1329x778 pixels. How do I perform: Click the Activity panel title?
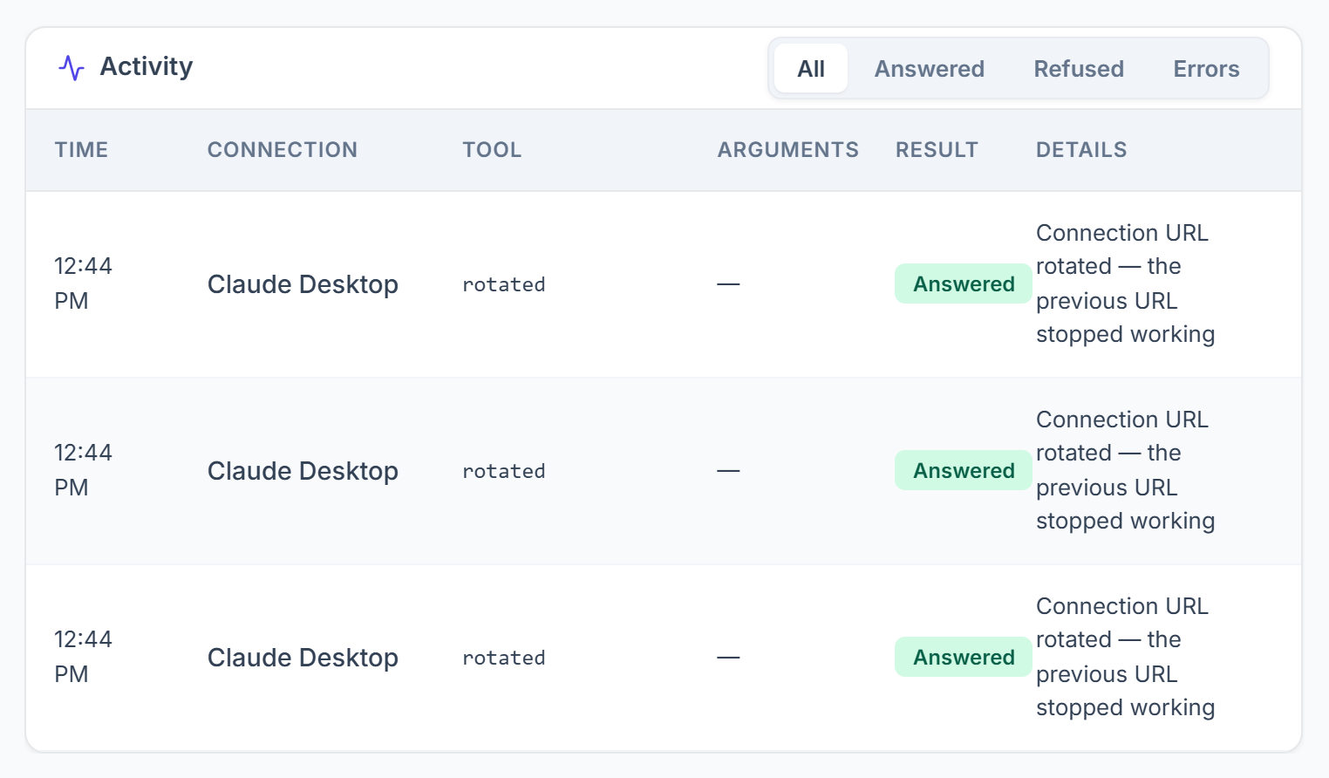click(x=147, y=66)
